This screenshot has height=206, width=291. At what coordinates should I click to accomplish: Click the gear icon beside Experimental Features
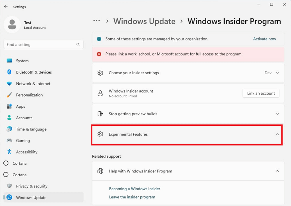coord(100,134)
